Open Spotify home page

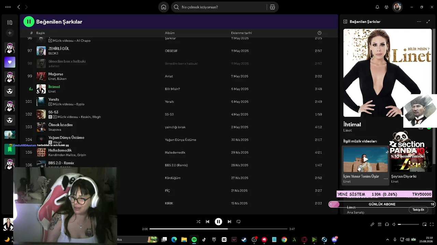tap(164, 7)
